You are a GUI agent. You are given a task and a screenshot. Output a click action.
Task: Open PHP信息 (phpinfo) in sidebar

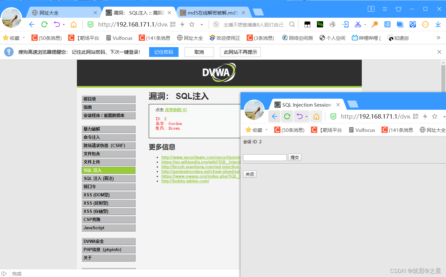(109, 249)
